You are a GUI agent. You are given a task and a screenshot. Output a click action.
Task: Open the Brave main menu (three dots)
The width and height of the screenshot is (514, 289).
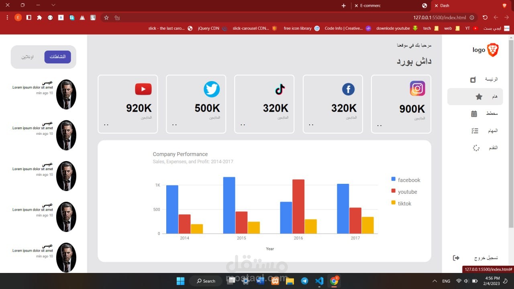(7, 17)
